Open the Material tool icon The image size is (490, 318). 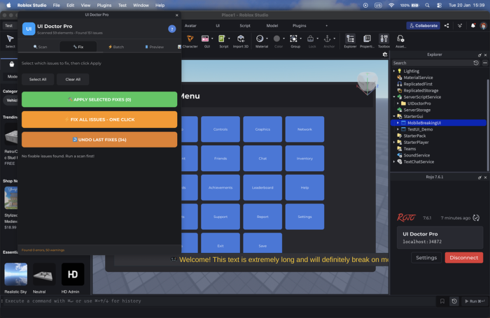click(260, 38)
